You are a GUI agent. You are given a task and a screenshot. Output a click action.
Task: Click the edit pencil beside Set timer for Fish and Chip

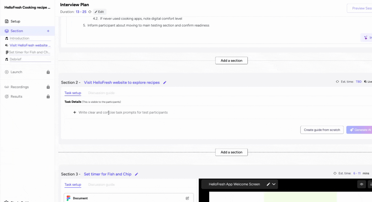click(x=136, y=174)
